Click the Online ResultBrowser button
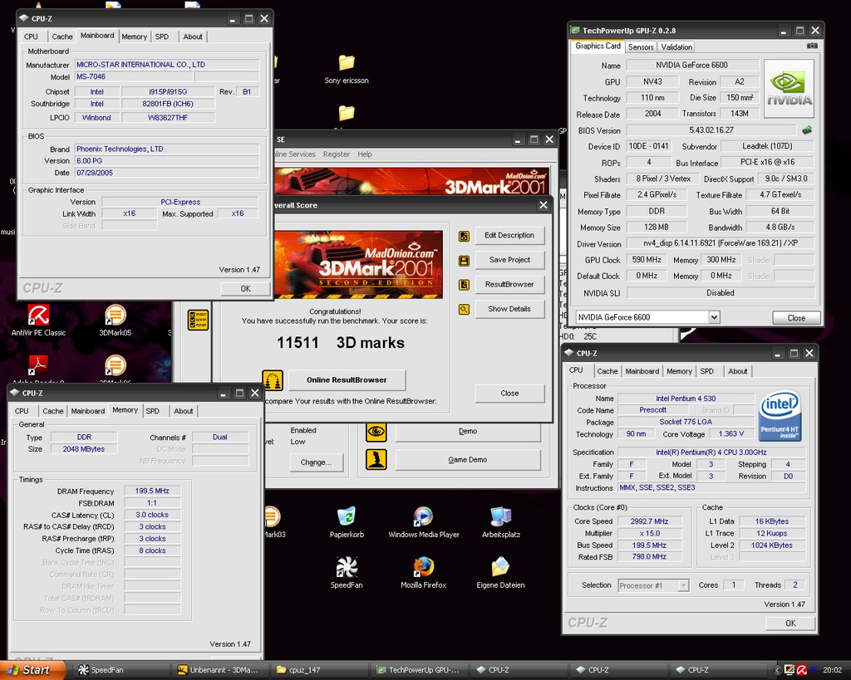Image resolution: width=851 pixels, height=680 pixels. 347,380
